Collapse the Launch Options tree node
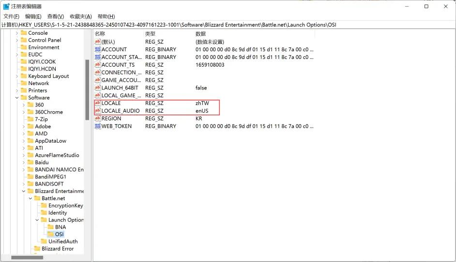Image resolution: width=456 pixels, height=262 pixels. 37,220
